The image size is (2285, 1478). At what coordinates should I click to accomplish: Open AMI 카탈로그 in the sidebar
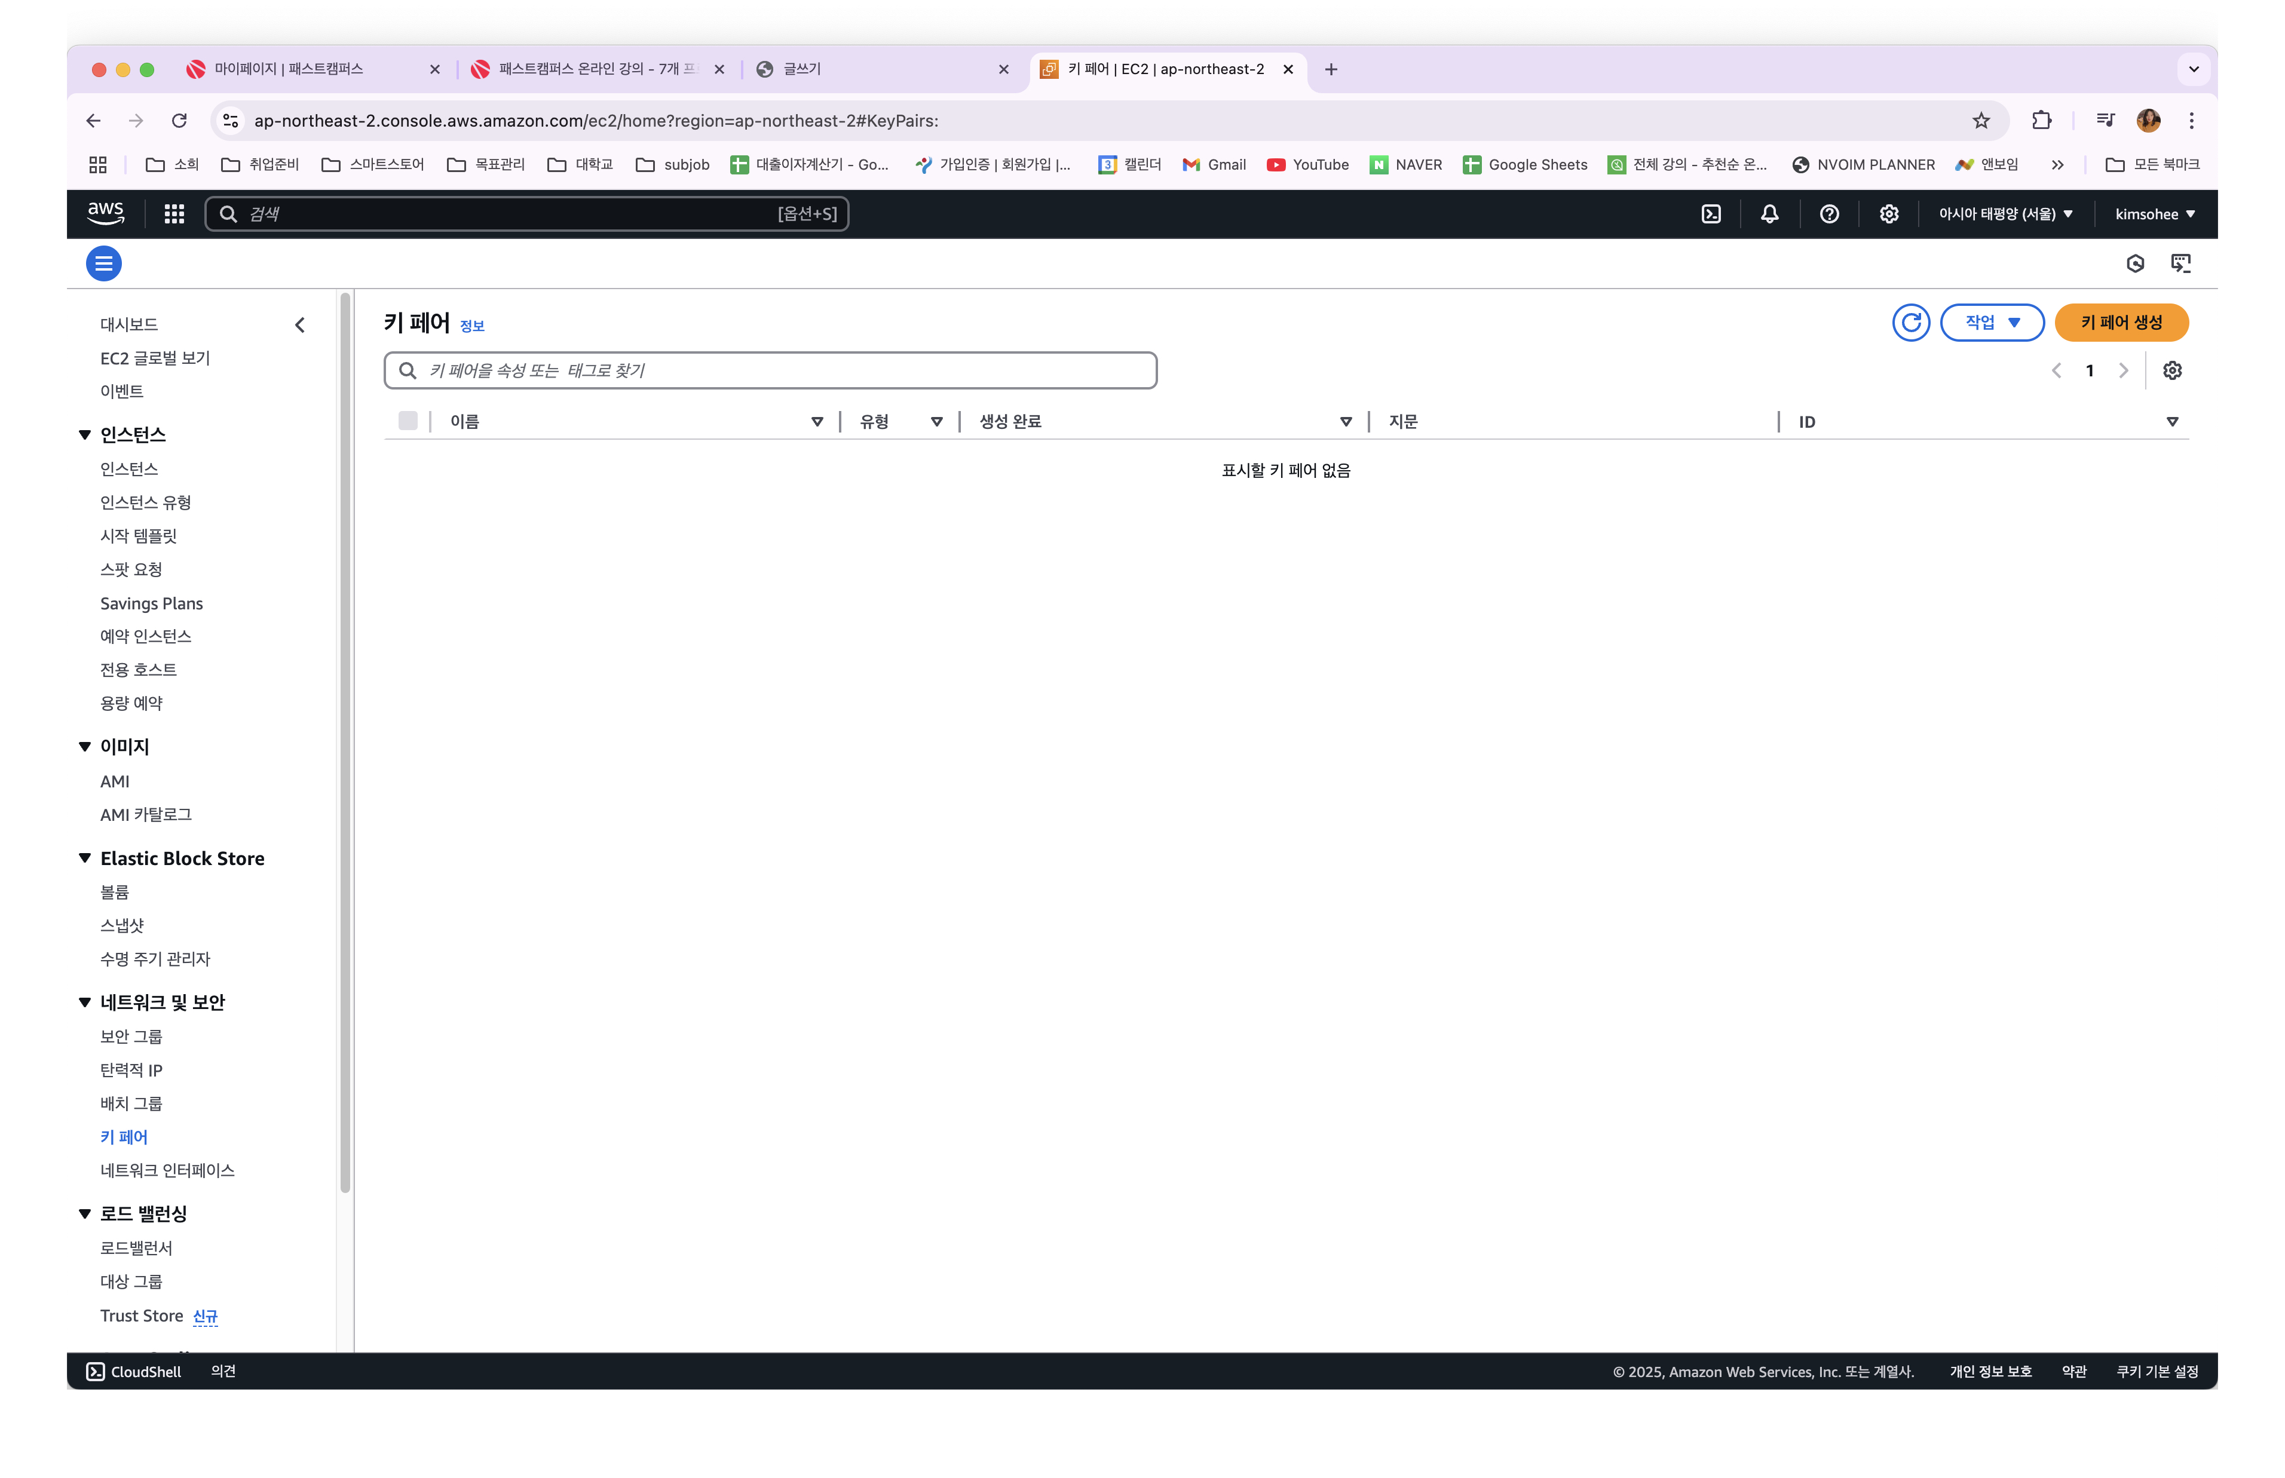[x=145, y=814]
